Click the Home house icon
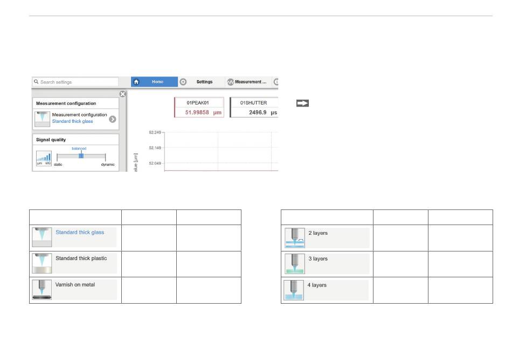512x357 pixels. point(136,82)
